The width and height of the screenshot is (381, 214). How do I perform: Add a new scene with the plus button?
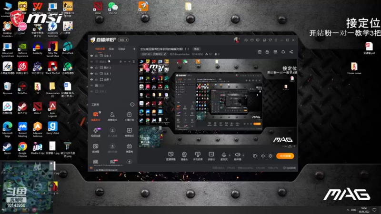(x=134, y=49)
